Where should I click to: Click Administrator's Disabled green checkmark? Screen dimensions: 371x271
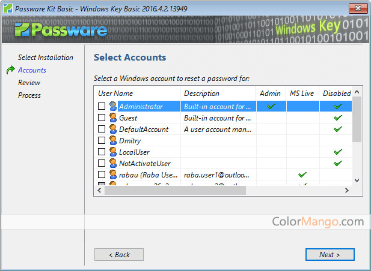[338, 106]
